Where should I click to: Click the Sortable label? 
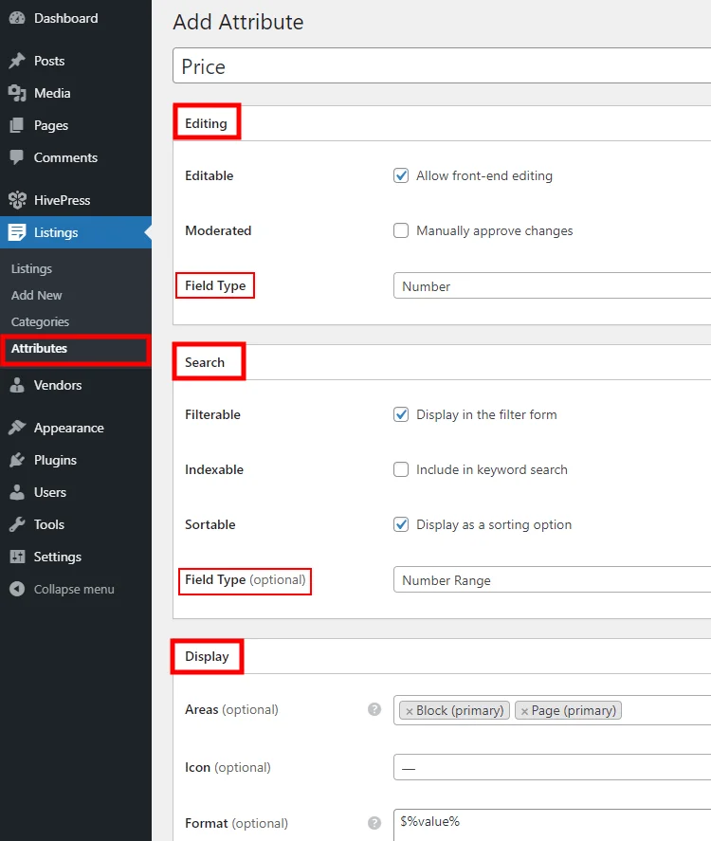click(210, 524)
